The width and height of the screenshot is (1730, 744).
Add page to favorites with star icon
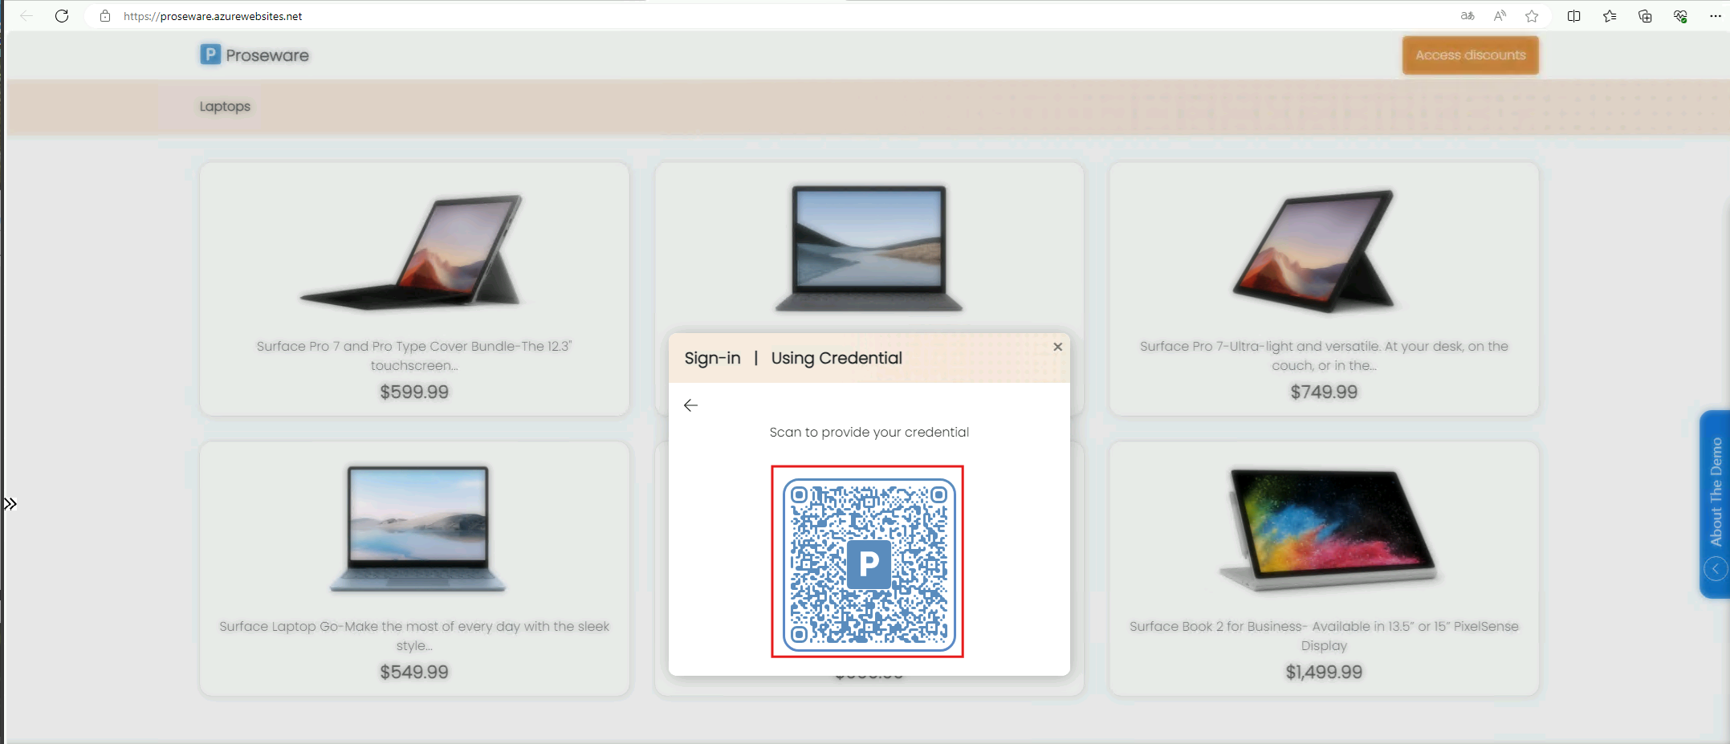click(x=1532, y=16)
